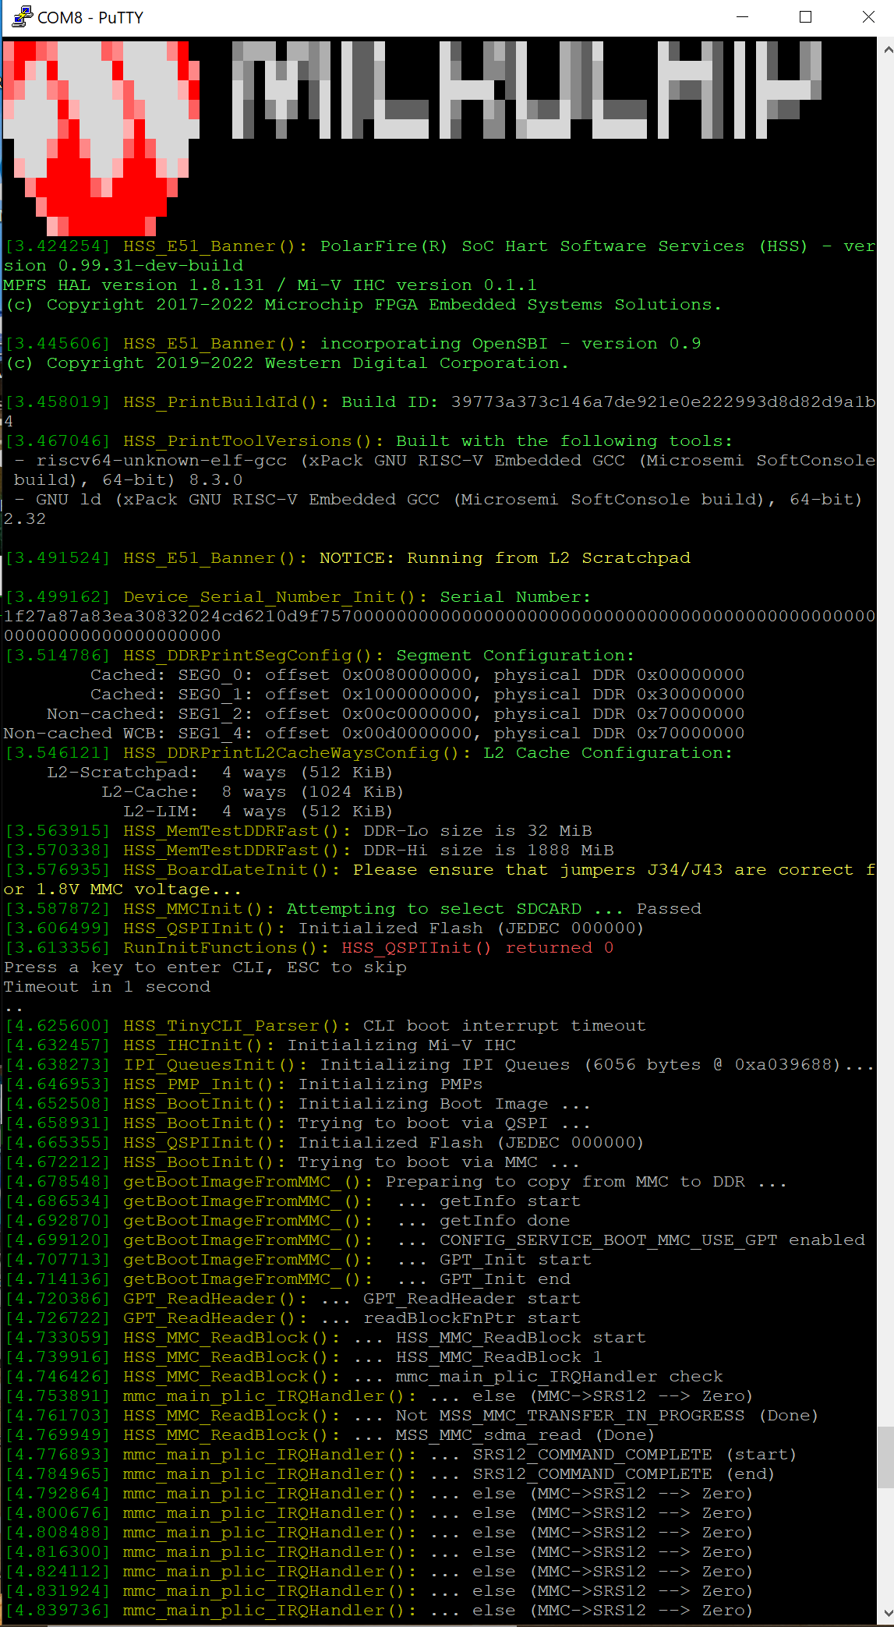Viewport: 894px width, 1627px height.
Task: Click 'MPFS HAL version 1.8.131' line
Action: tap(270, 285)
